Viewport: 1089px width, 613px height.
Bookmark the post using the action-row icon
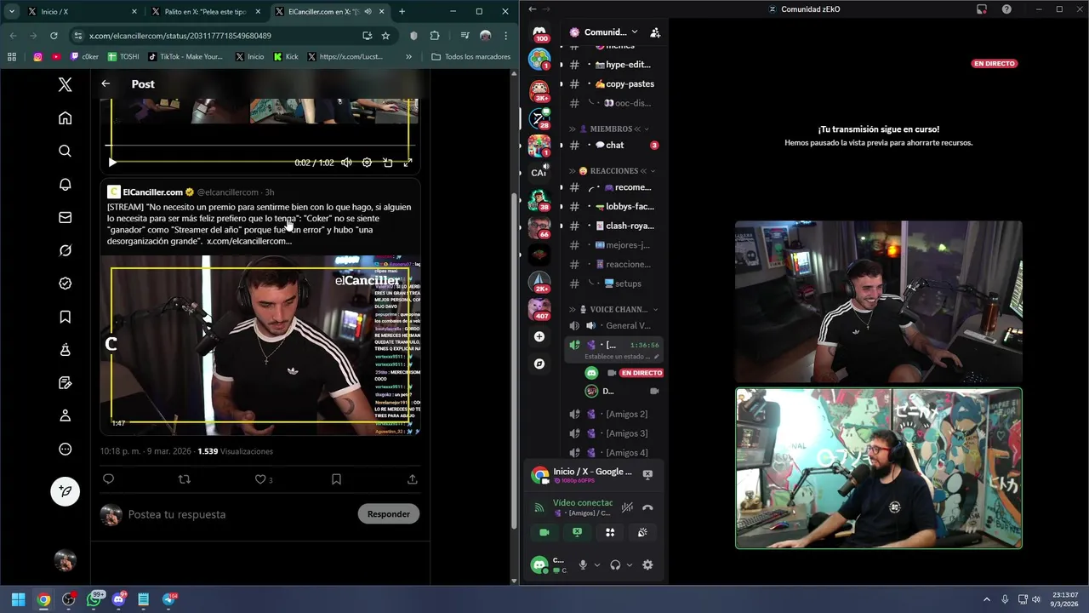pos(336,479)
